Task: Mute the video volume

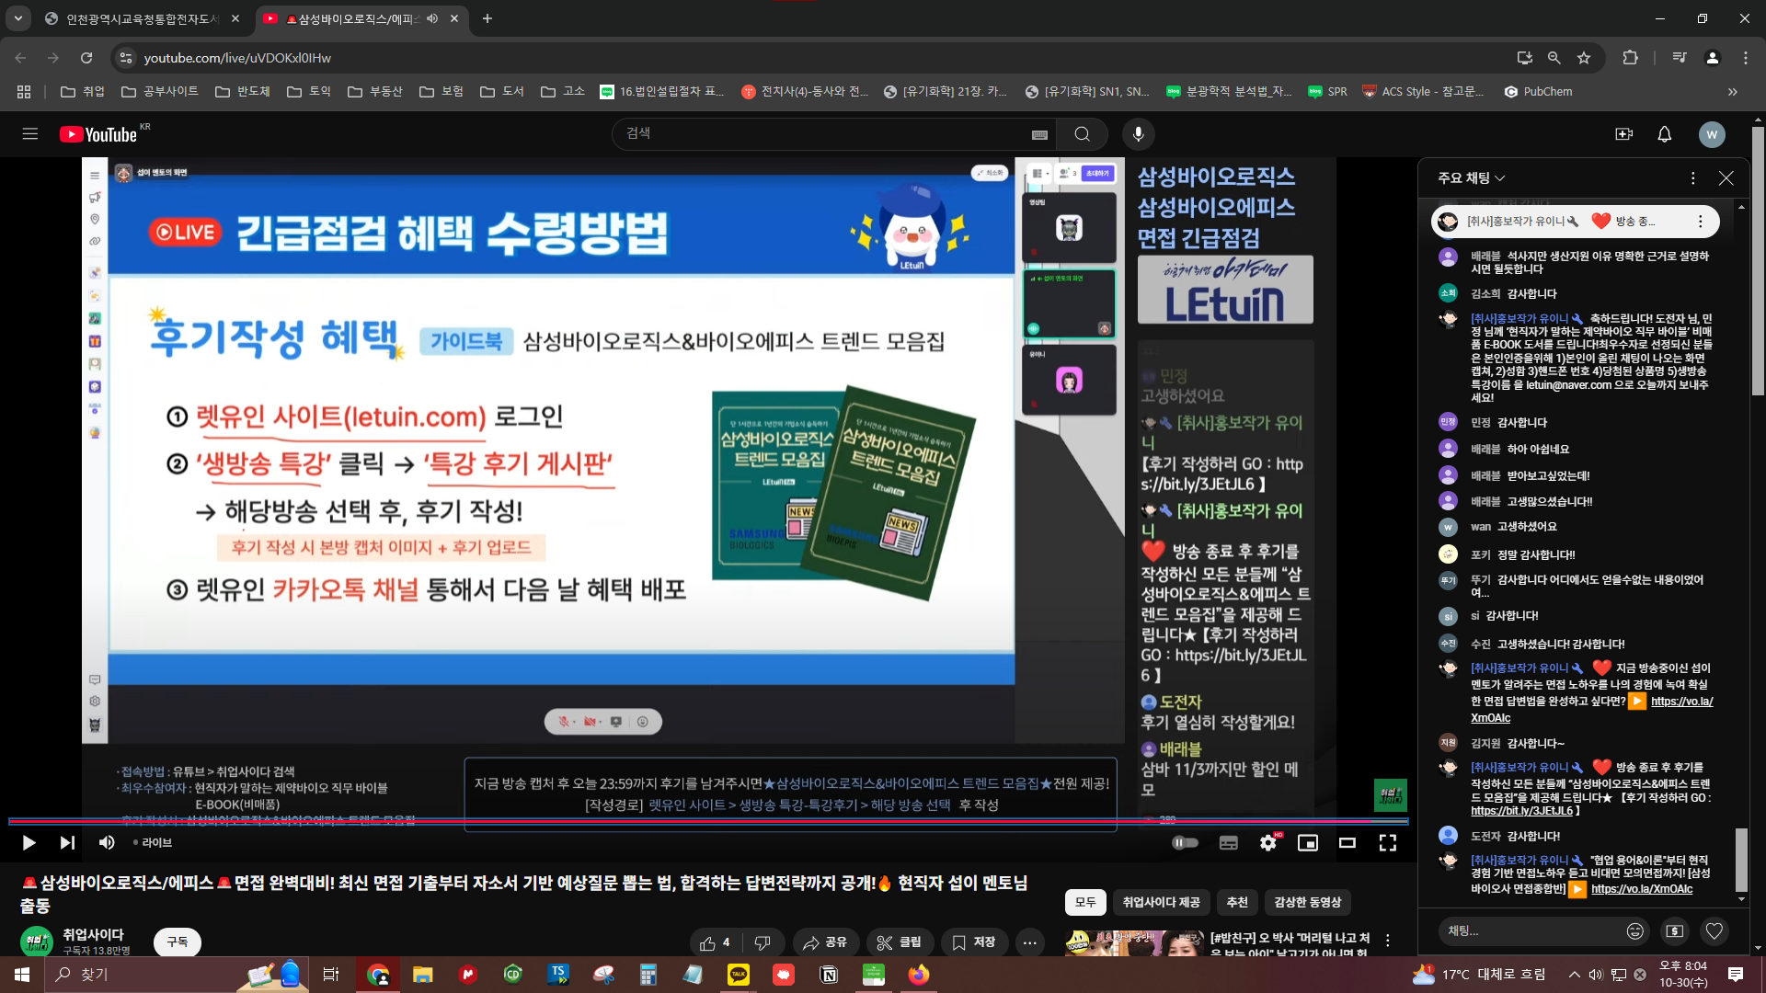Action: [107, 842]
